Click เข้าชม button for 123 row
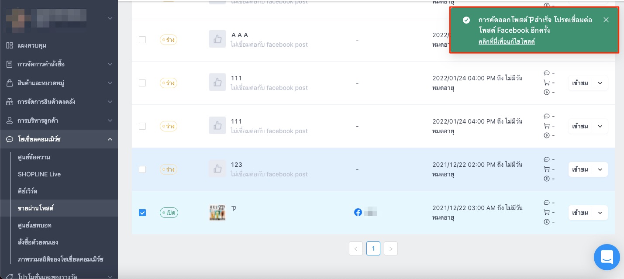Viewport: 624px width, 279px height. (x=580, y=169)
